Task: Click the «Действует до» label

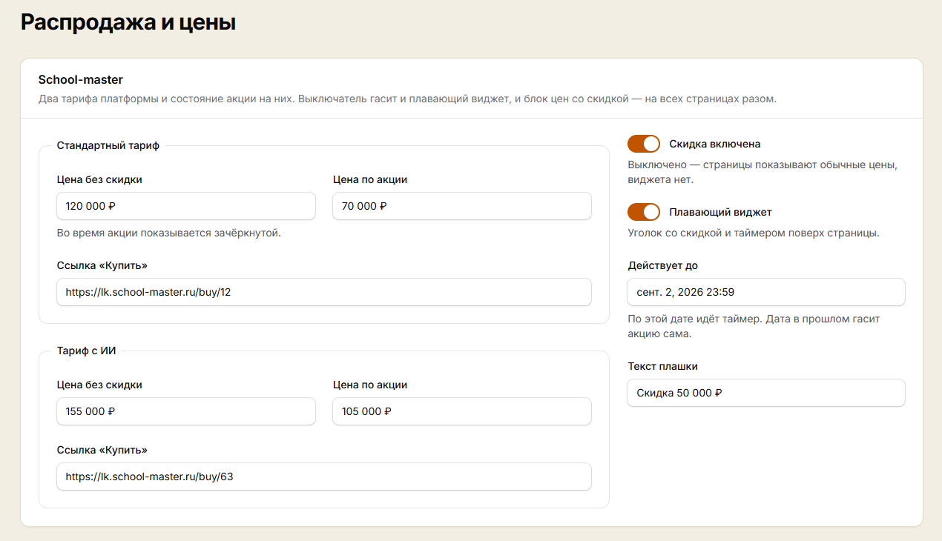Action: [663, 265]
